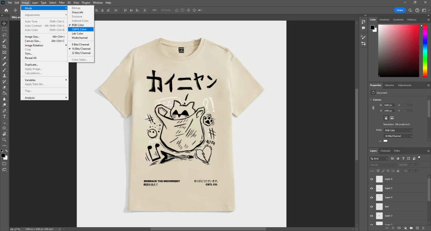Click the blue Share button

tap(400, 10)
